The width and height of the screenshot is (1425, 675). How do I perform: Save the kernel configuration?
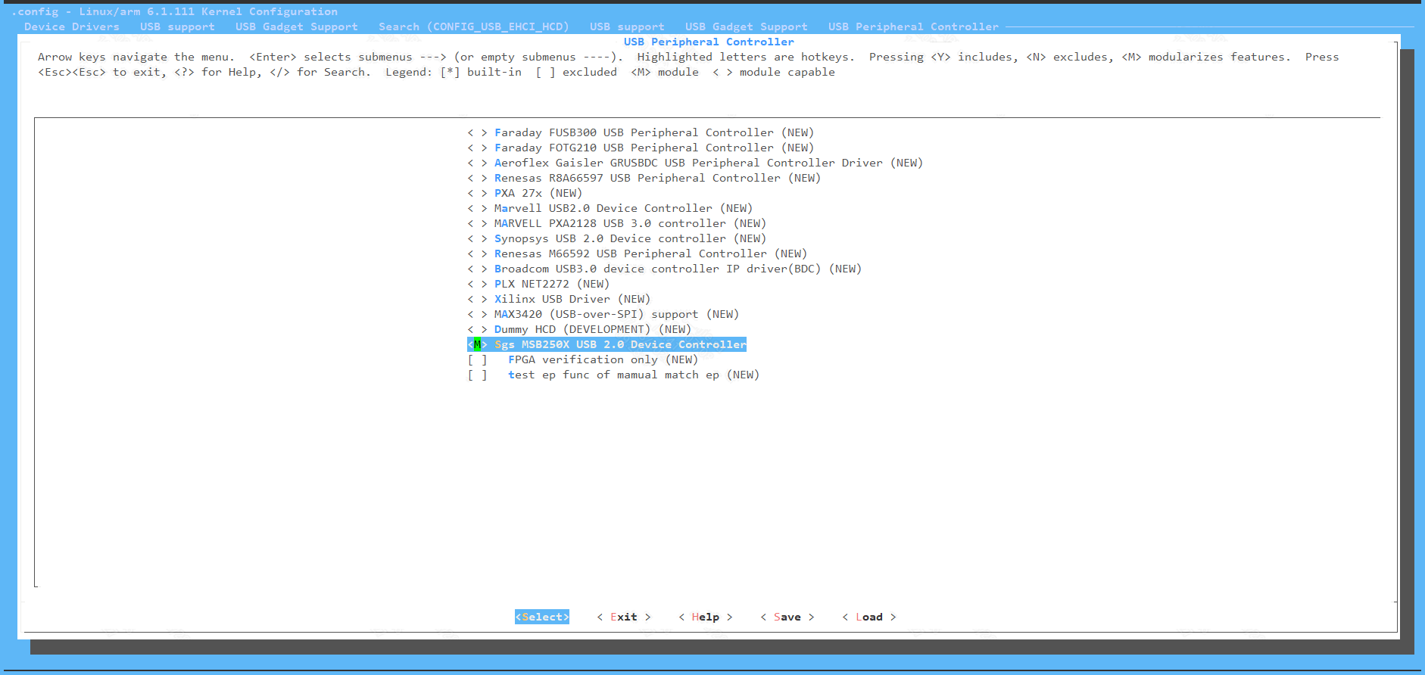coord(787,617)
